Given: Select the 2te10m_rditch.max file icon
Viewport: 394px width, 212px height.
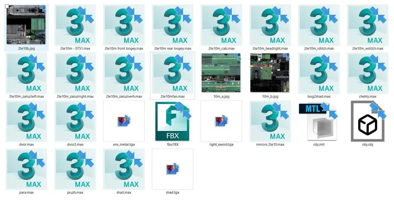Looking at the screenshot, I should 319,25.
